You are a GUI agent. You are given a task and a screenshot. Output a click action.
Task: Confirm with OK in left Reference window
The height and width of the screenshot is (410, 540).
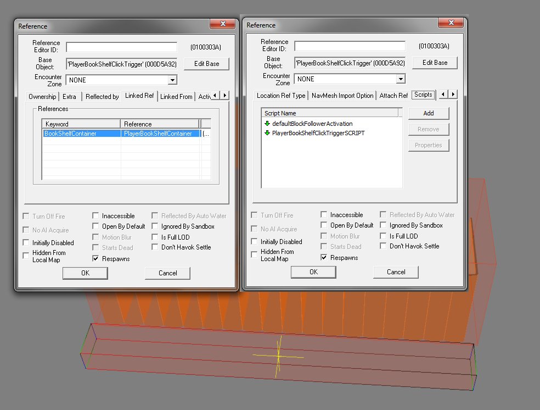click(x=85, y=273)
